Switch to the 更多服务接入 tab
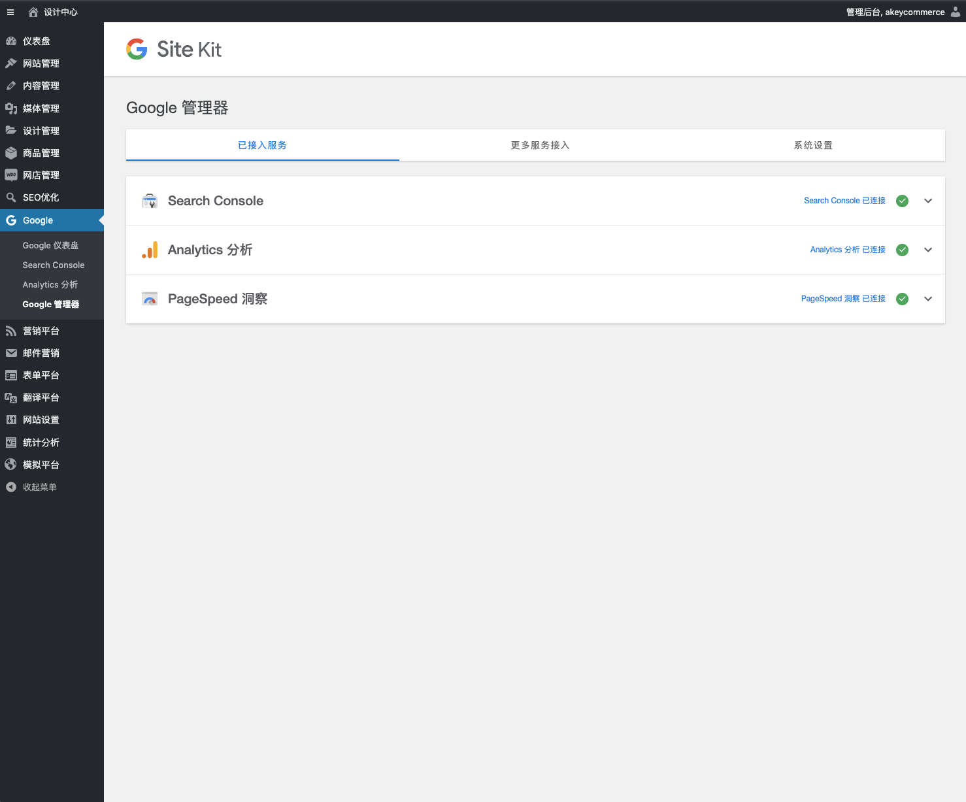Image resolution: width=966 pixels, height=802 pixels. click(541, 145)
